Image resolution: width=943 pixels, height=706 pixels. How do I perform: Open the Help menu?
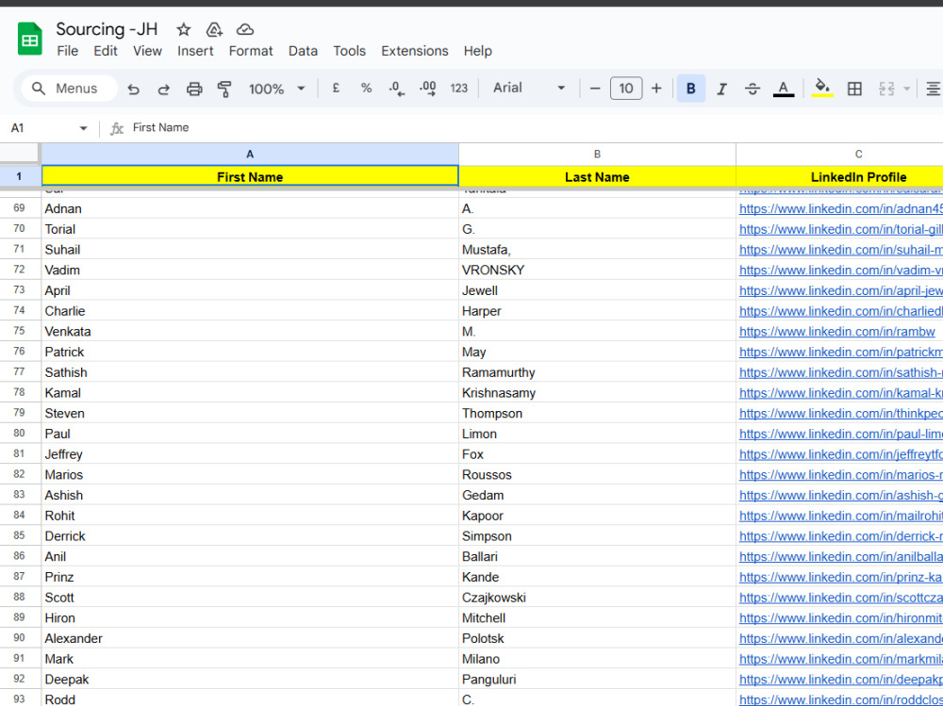[x=477, y=51]
